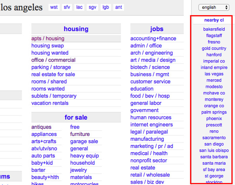The height and width of the screenshot is (185, 235).
Task: View auto parts listings
Action: click(43, 156)
